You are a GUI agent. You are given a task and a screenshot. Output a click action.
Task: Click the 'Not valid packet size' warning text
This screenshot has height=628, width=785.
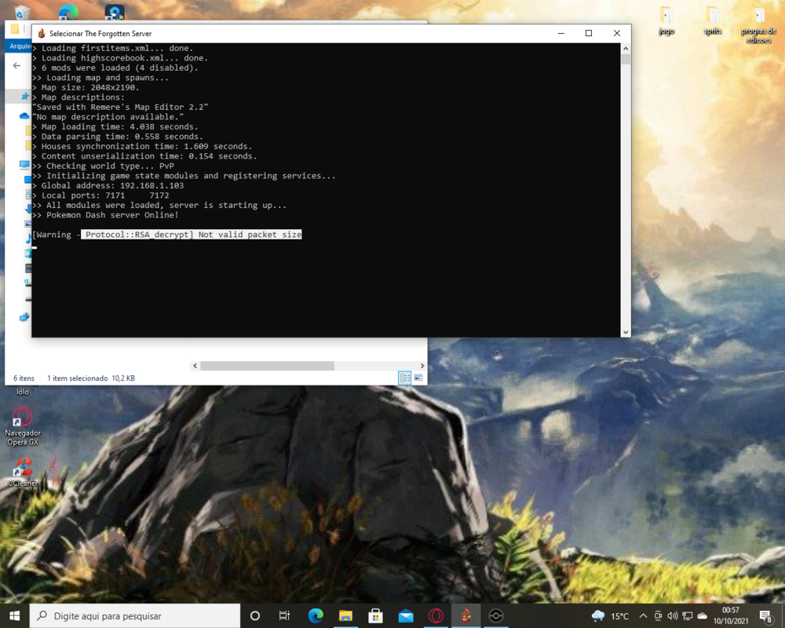click(x=250, y=235)
